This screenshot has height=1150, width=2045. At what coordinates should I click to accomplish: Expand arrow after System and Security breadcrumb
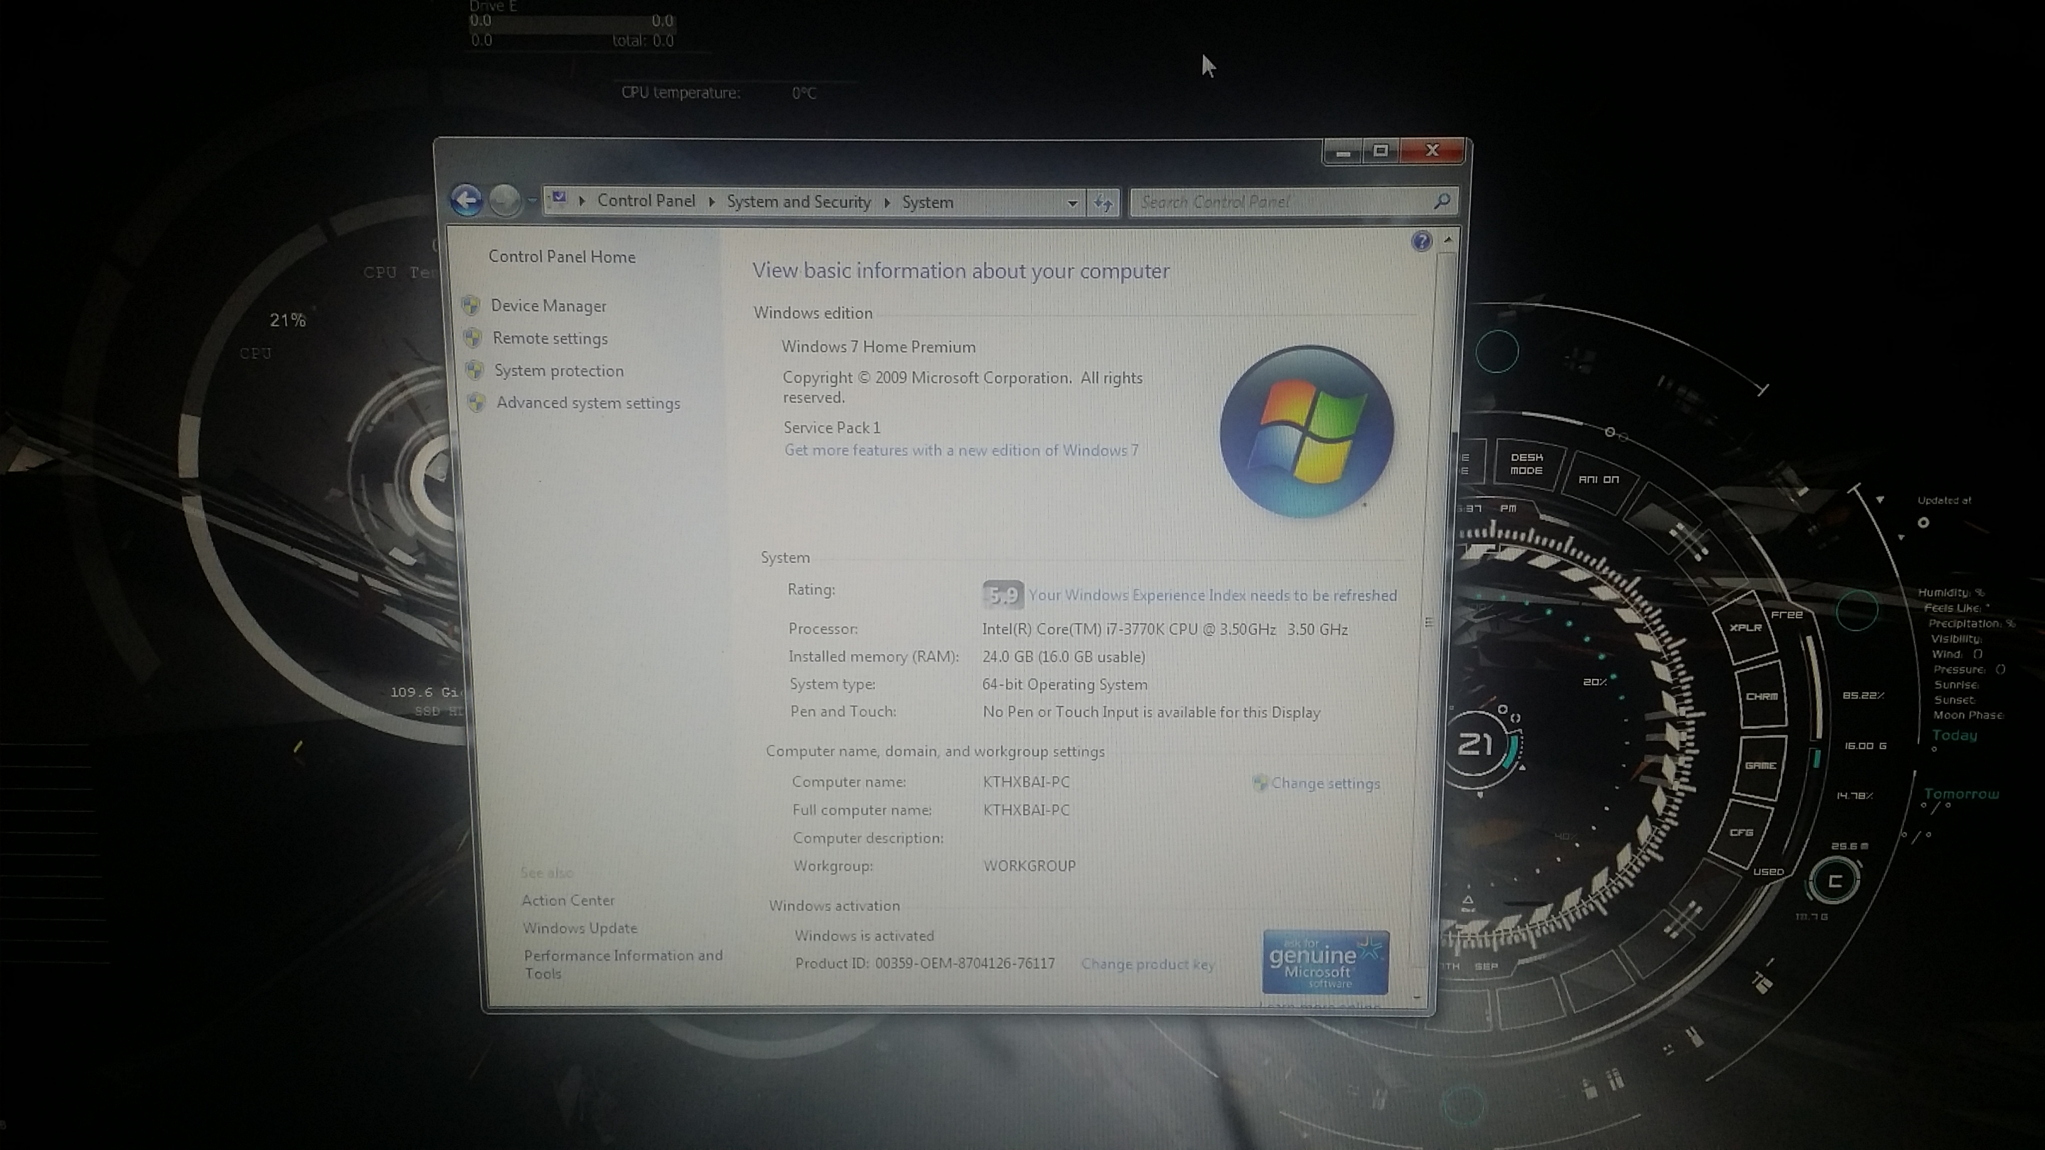[887, 202]
